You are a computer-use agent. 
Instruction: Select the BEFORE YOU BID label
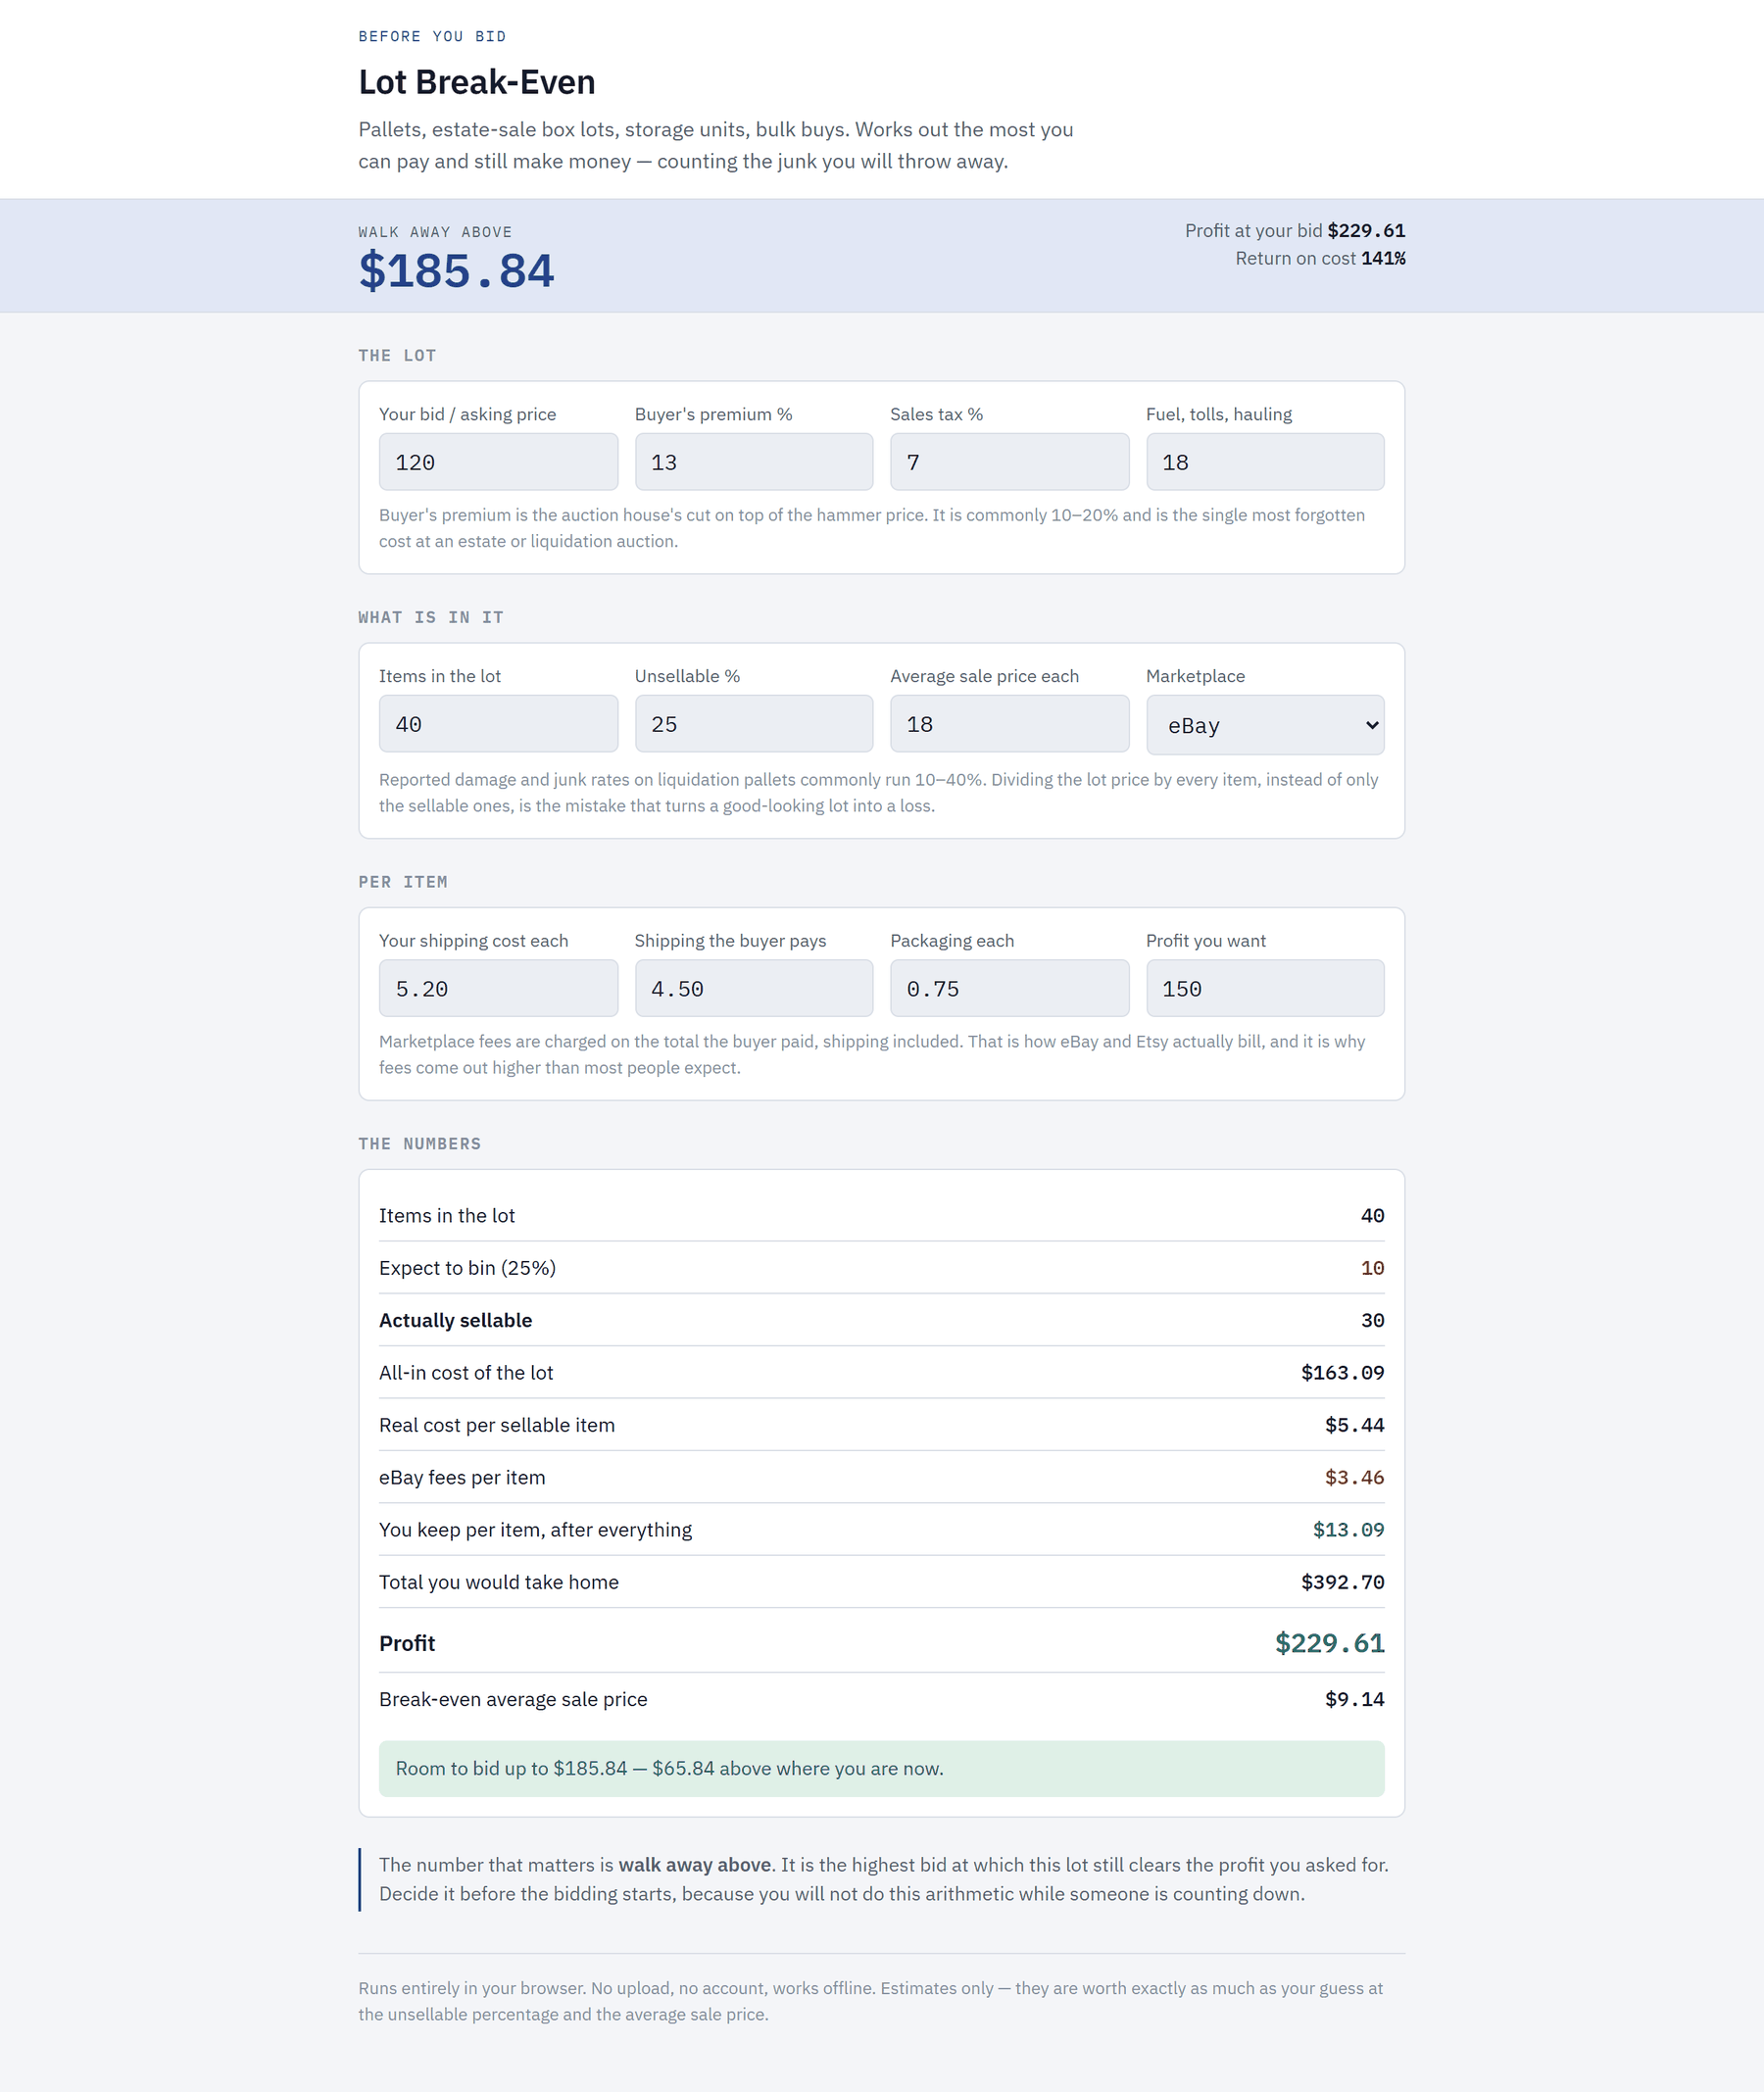click(432, 37)
